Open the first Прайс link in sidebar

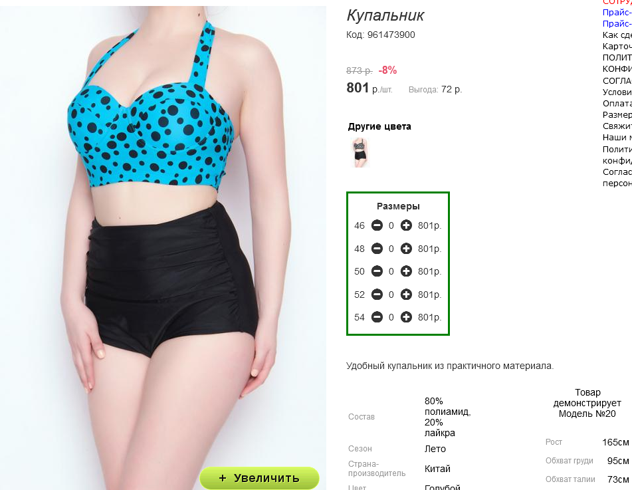(x=617, y=13)
